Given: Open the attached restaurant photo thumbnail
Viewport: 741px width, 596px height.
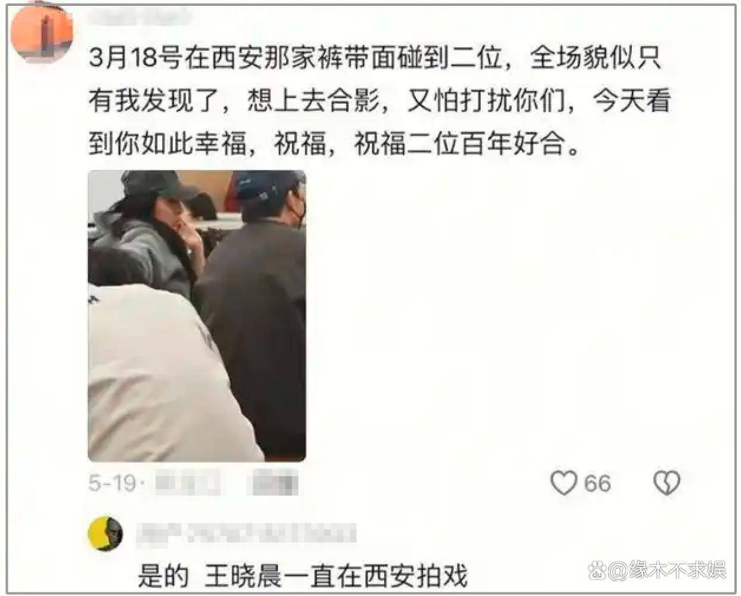Looking at the screenshot, I should (x=197, y=316).
